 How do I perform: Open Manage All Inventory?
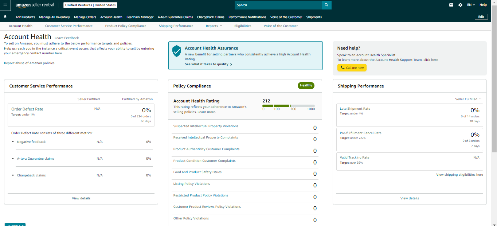pos(54,17)
